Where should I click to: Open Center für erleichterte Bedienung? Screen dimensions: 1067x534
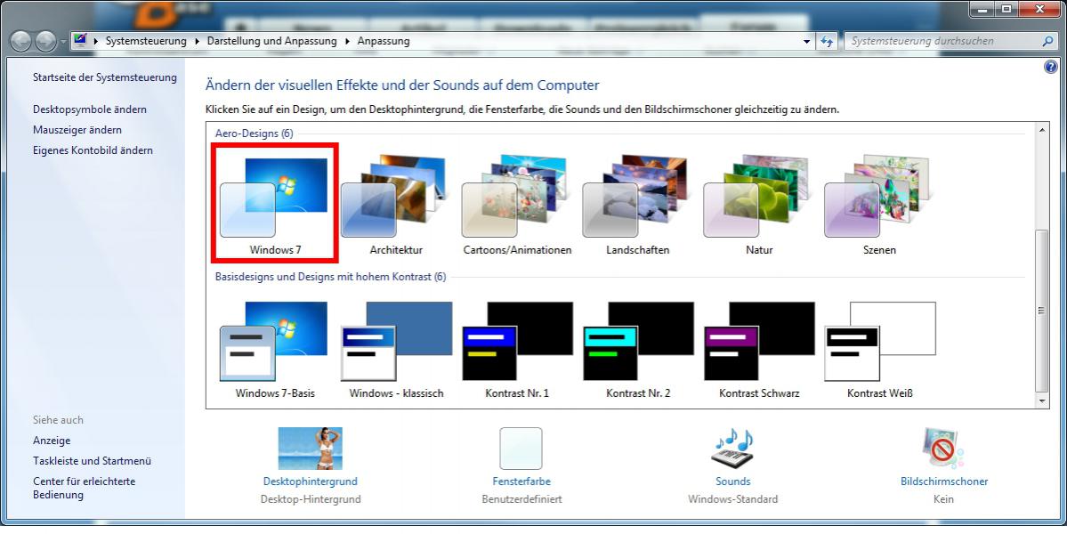[x=85, y=488]
